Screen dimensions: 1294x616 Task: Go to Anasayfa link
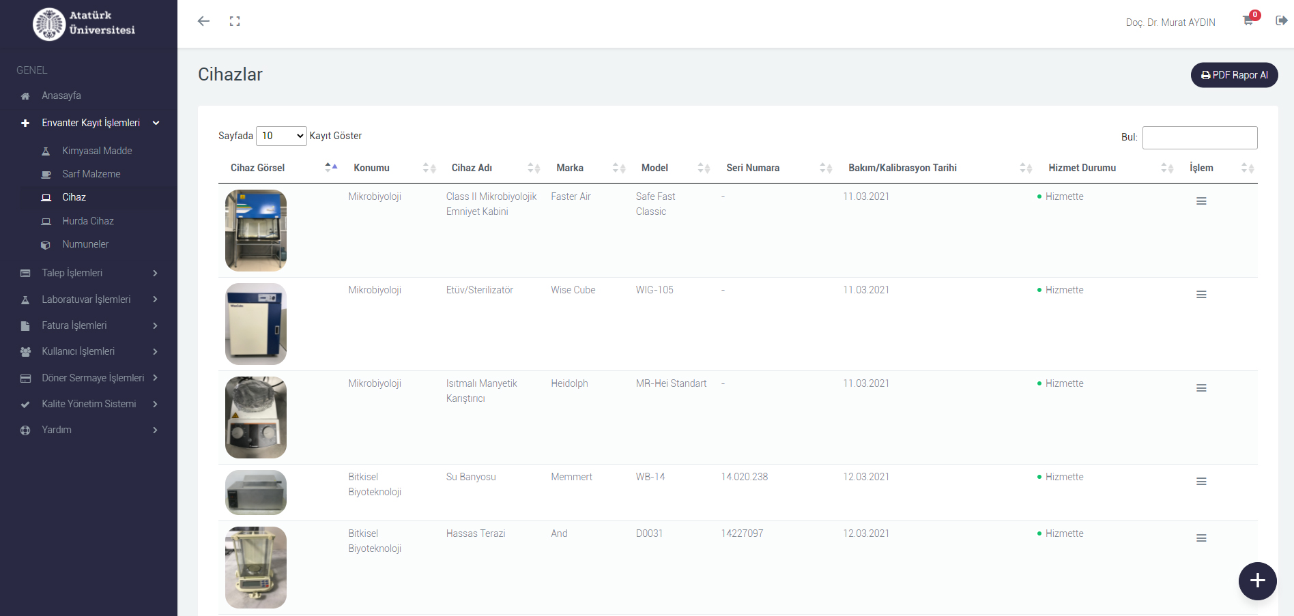(x=61, y=96)
